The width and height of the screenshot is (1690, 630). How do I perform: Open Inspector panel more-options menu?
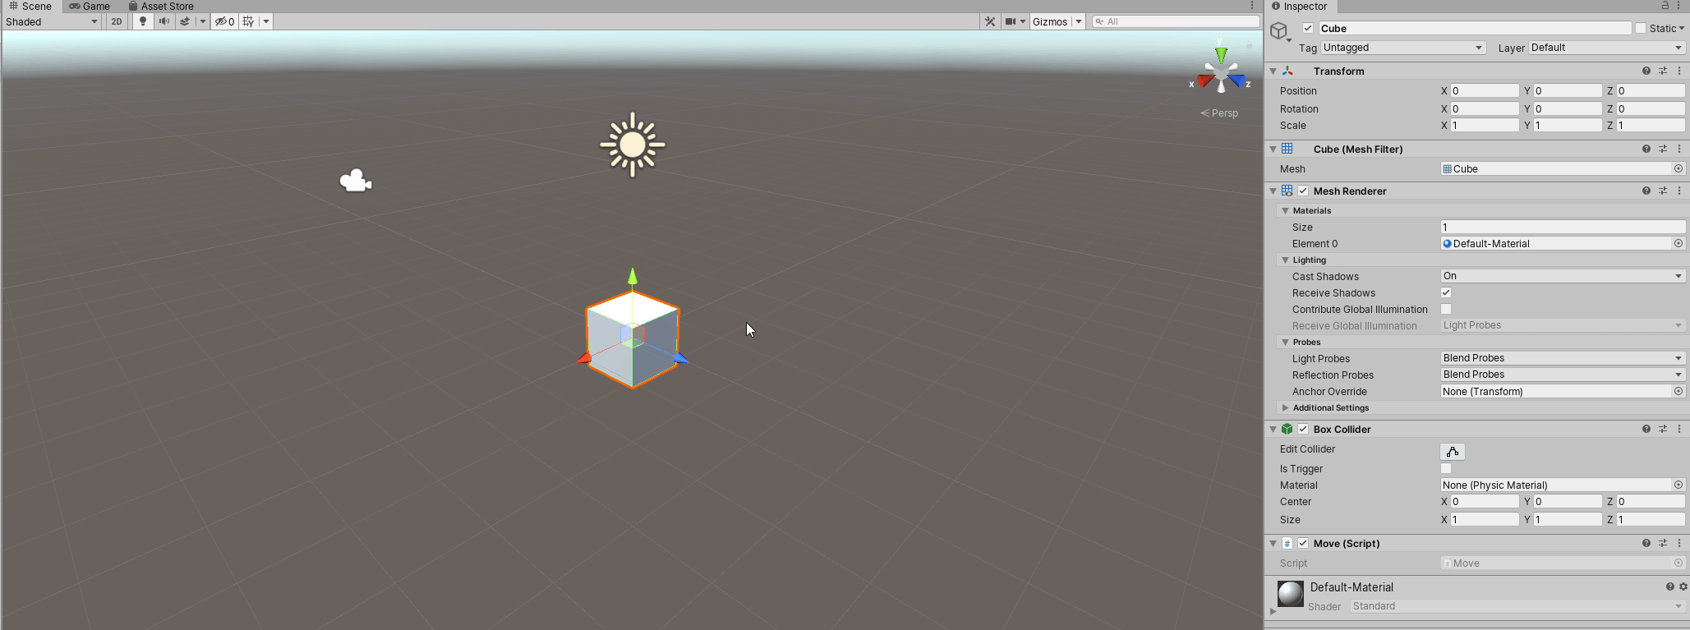coord(1678,6)
